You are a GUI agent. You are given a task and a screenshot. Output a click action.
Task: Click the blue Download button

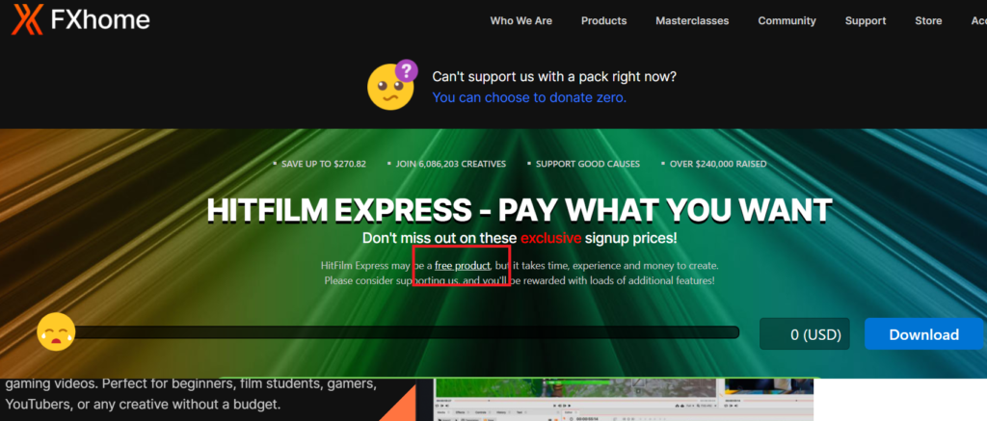click(923, 334)
